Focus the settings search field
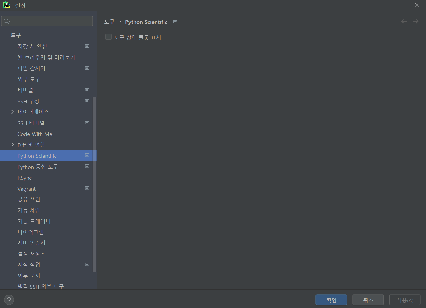This screenshot has width=426, height=308. point(47,21)
